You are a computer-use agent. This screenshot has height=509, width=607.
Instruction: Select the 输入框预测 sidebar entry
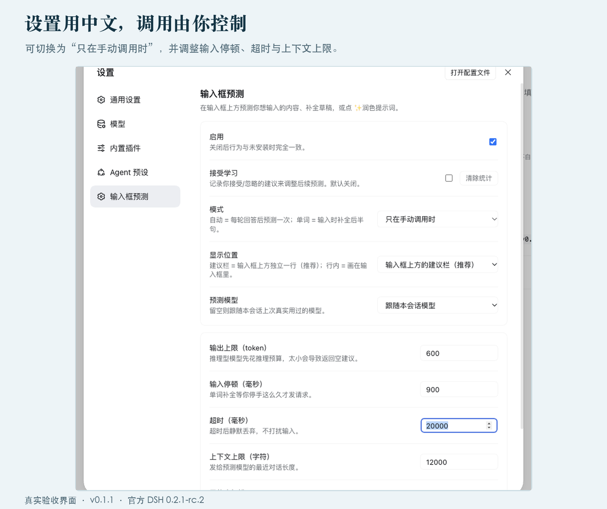[x=135, y=196]
